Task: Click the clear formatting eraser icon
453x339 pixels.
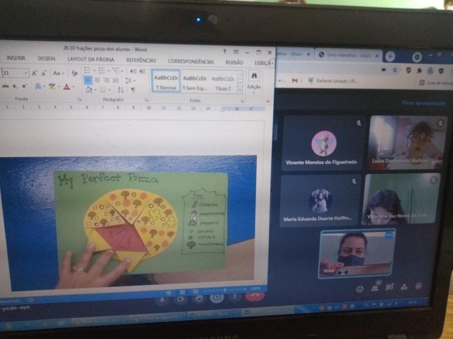Action: click(74, 73)
